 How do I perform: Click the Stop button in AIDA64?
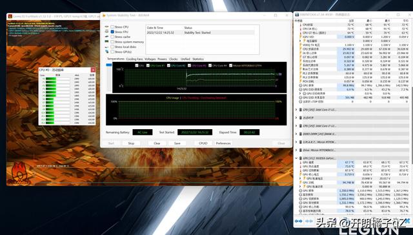click(x=131, y=143)
